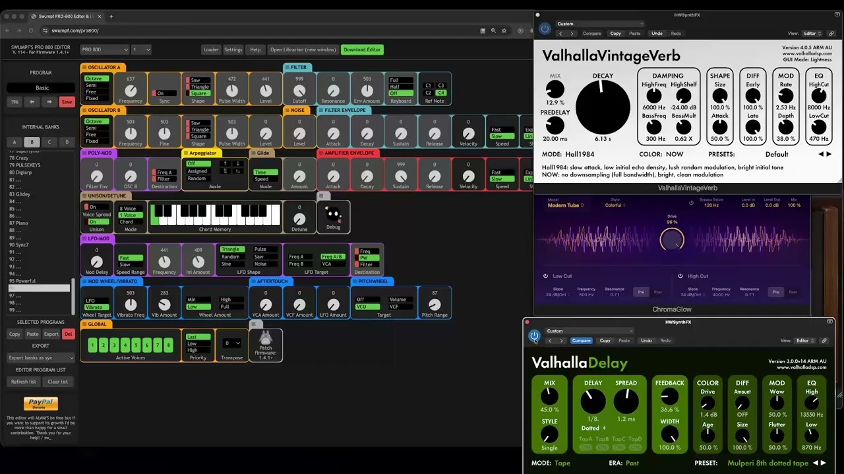The width and height of the screenshot is (844, 474).
Task: Toggle Oscillator A Sync On switch
Action: tap(164, 93)
